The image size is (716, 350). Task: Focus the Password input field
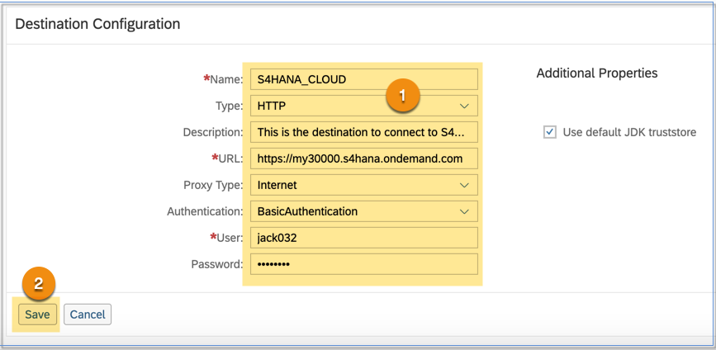[364, 264]
